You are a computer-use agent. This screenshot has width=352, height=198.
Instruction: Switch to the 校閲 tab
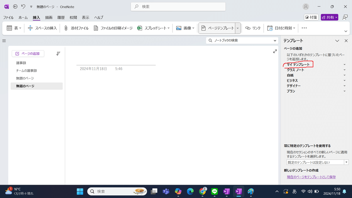coord(73,18)
